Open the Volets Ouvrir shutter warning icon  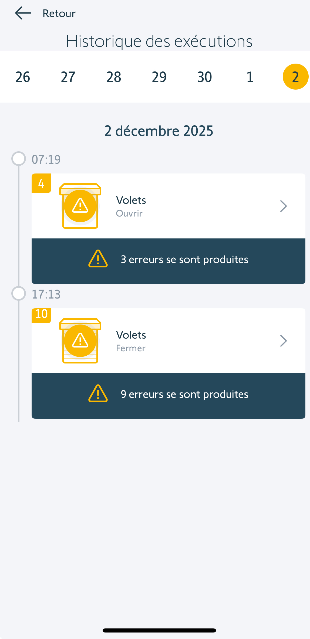(x=80, y=206)
